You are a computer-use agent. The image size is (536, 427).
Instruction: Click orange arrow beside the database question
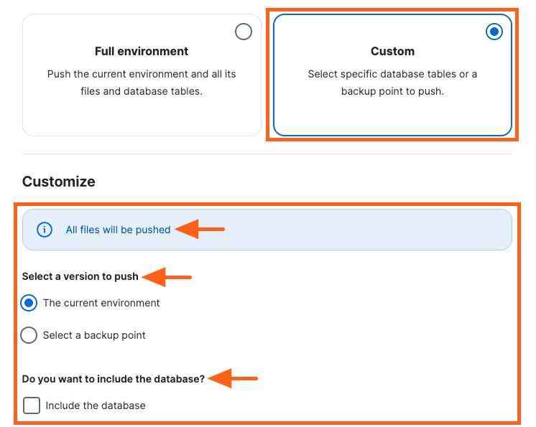point(233,378)
